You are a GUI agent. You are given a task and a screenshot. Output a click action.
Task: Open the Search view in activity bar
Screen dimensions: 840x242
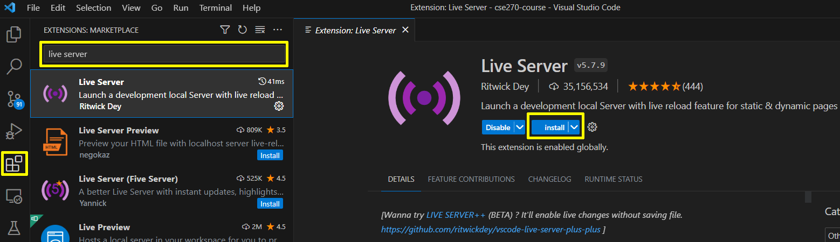pyautogui.click(x=14, y=67)
